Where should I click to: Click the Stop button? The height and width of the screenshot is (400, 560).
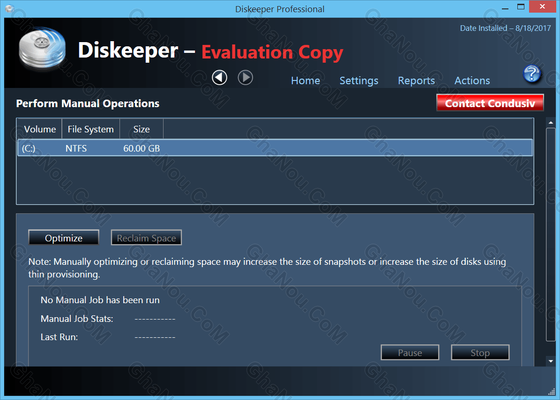click(480, 353)
